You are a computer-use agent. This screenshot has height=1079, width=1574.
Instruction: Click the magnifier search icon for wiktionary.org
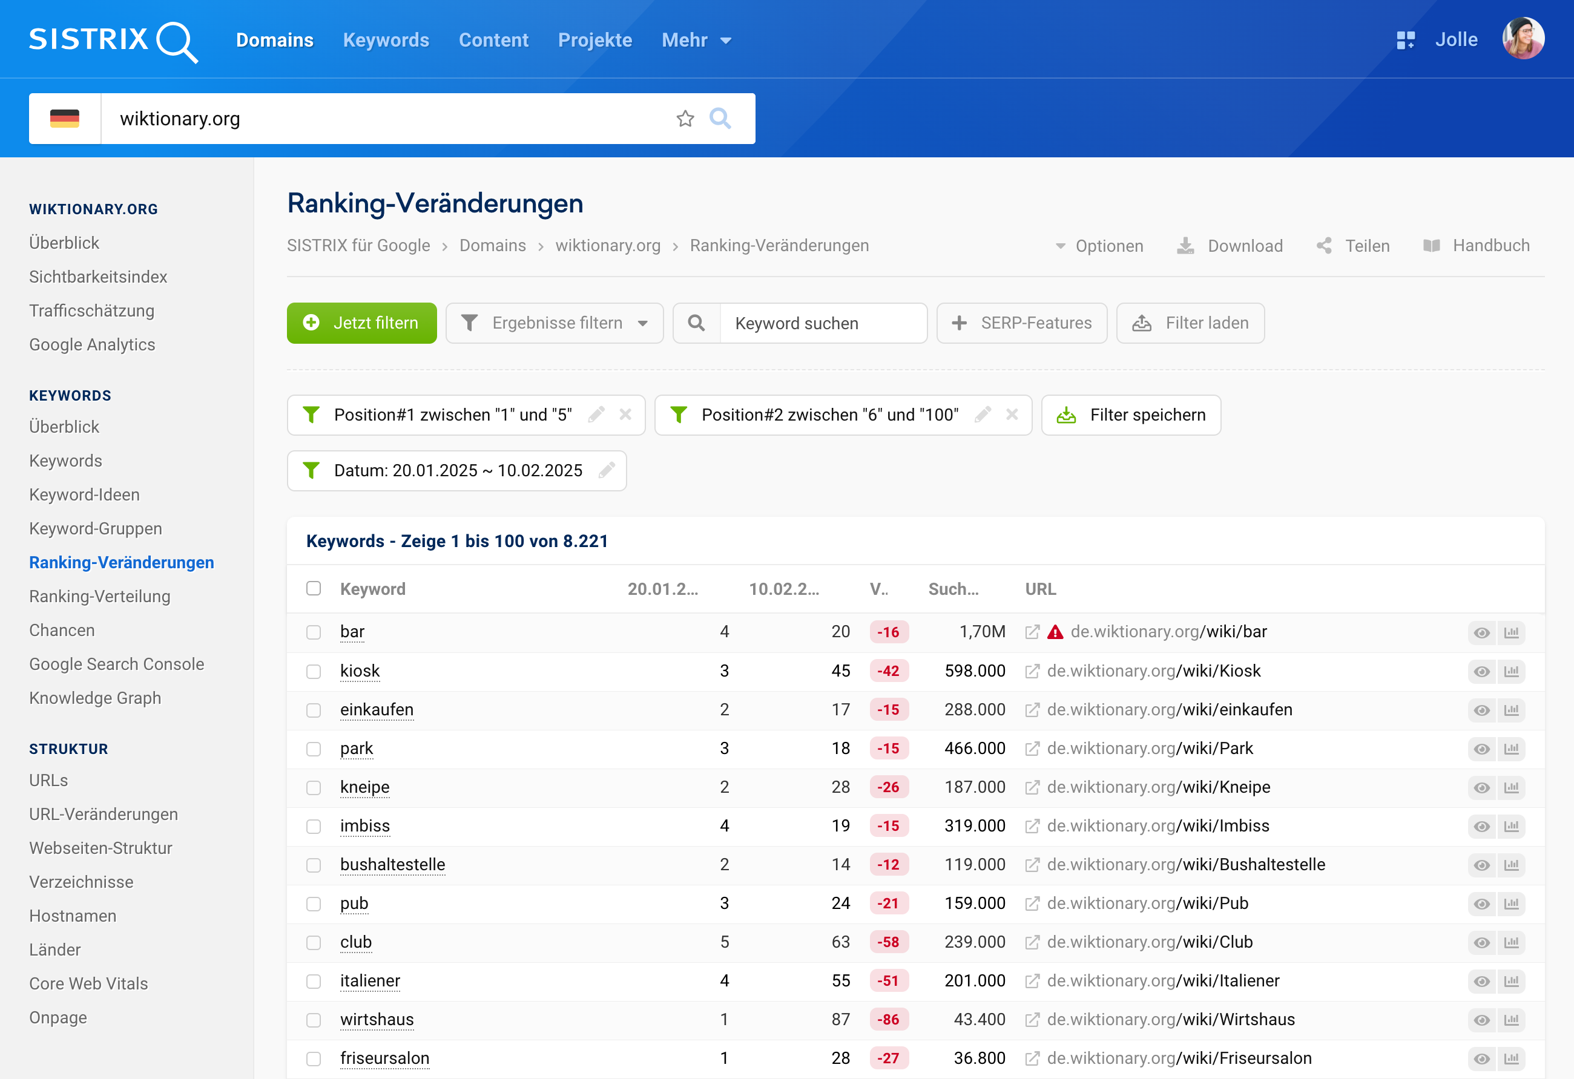(x=720, y=119)
